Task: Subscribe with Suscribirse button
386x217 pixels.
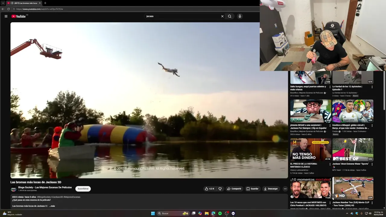Action: (83, 189)
